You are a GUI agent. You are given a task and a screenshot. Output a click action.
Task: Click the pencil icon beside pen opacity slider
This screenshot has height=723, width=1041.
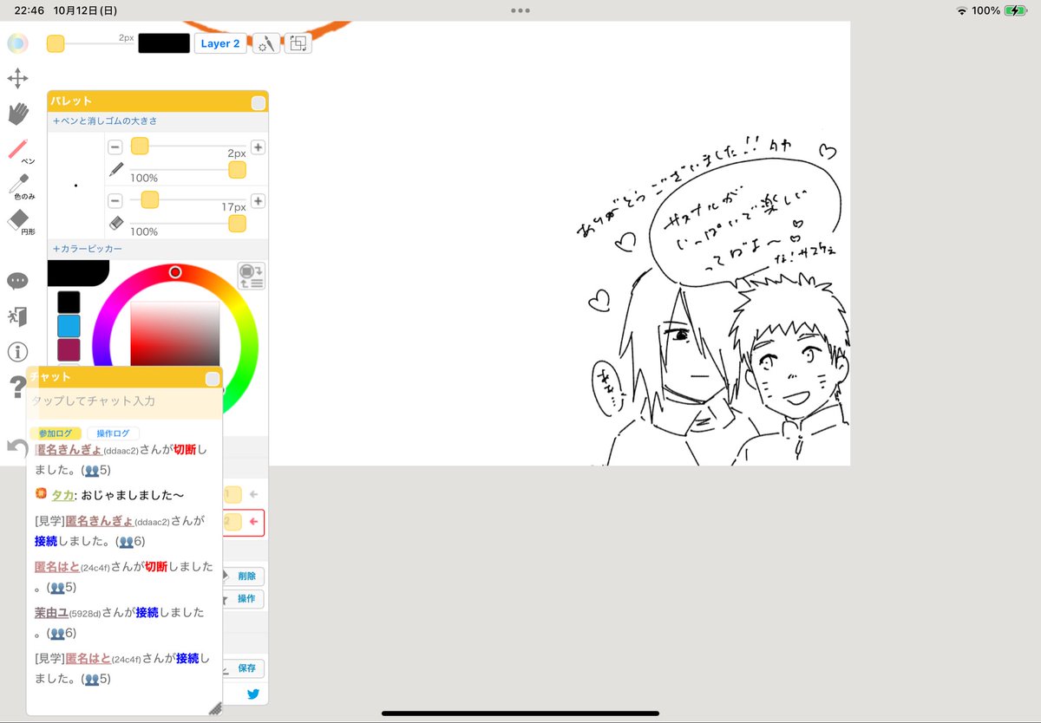point(117,170)
